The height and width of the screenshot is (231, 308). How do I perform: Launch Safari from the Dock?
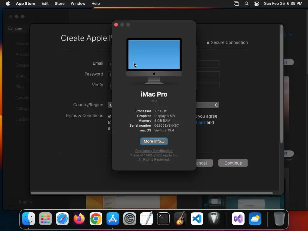pyautogui.click(x=62, y=219)
